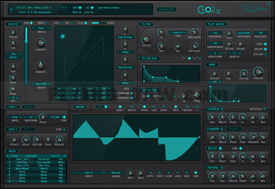Click the flanger PAN MOD knob
Image resolution: width=275 pixels, height=189 pixels.
(253, 137)
